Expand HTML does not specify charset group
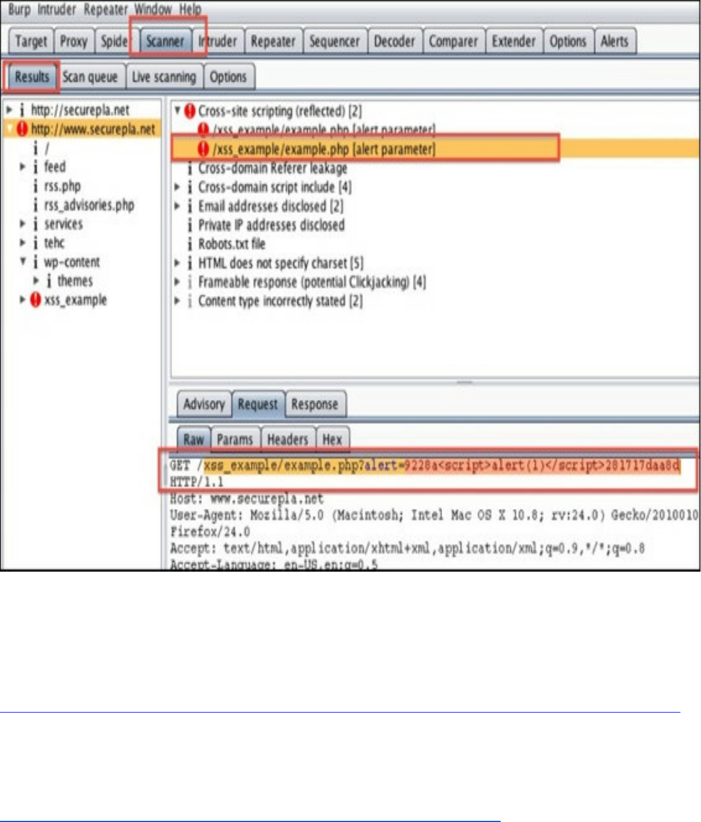The width and height of the screenshot is (701, 822). [x=177, y=263]
